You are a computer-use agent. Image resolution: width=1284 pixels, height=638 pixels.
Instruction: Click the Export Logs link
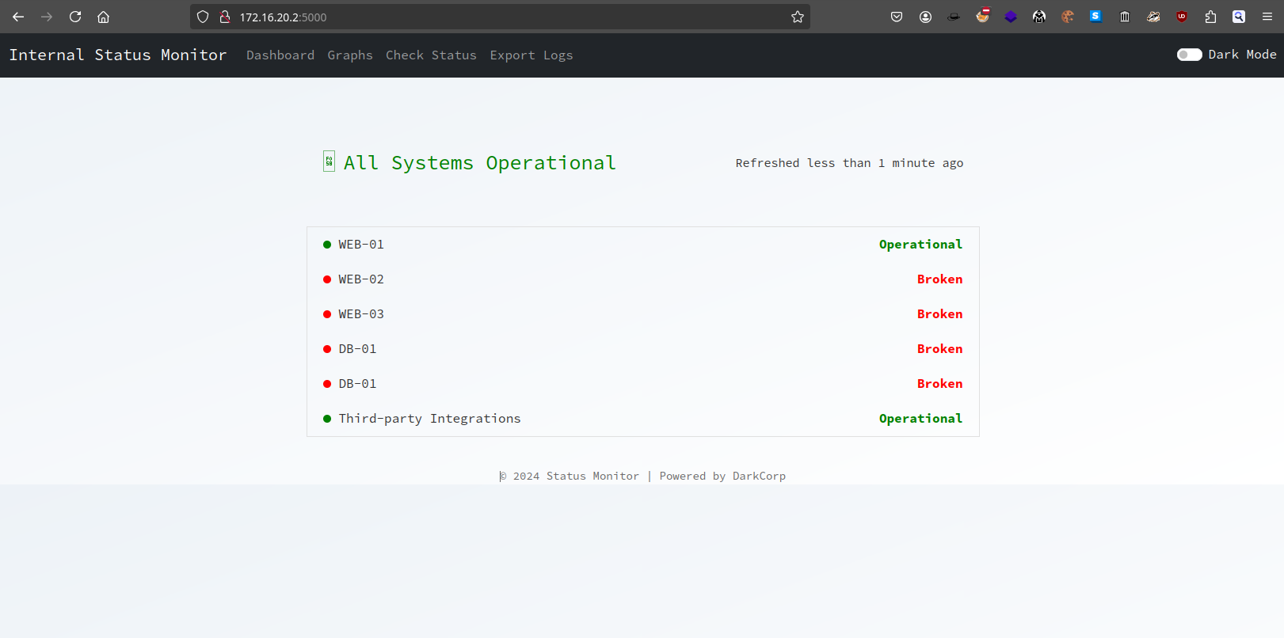[531, 55]
